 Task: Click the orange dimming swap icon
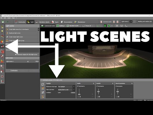coord(43,88)
